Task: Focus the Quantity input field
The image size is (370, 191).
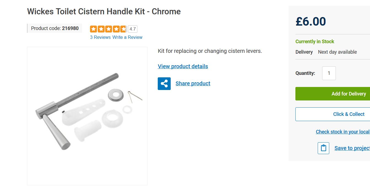Action: pyautogui.click(x=329, y=73)
